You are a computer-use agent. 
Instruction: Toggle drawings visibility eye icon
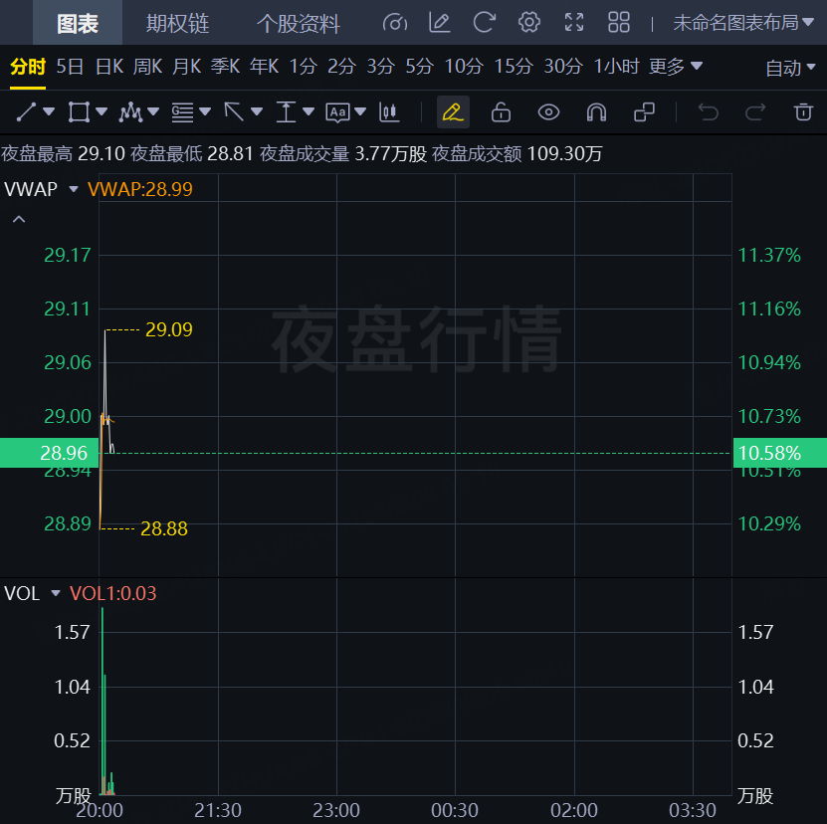tap(548, 111)
